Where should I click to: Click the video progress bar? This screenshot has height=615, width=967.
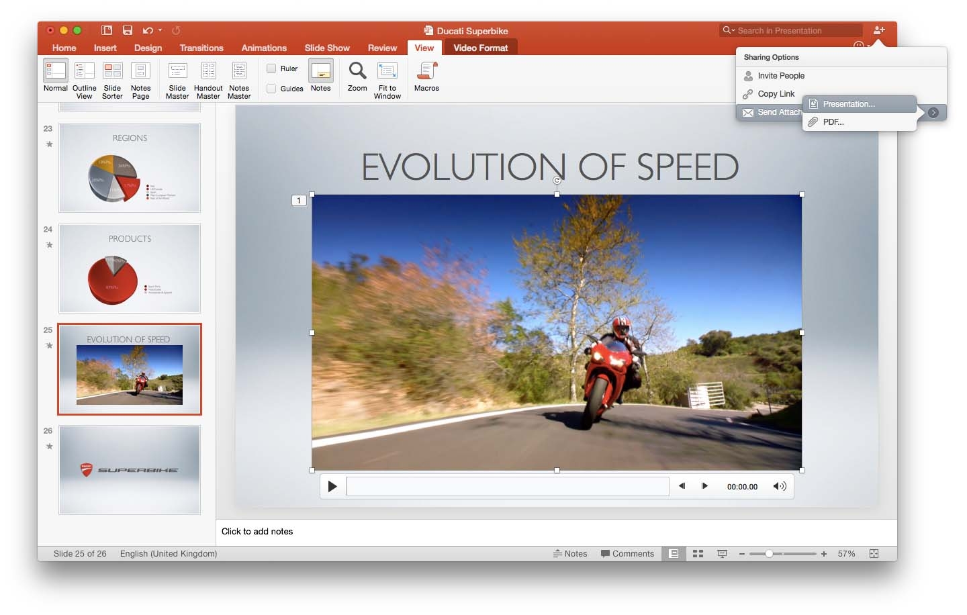click(508, 486)
